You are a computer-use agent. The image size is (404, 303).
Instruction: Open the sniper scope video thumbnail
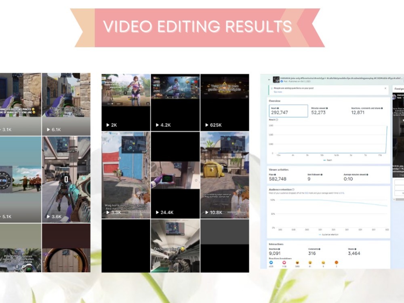coord(66,248)
